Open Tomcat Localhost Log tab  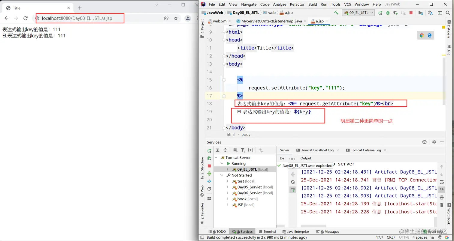click(317, 150)
